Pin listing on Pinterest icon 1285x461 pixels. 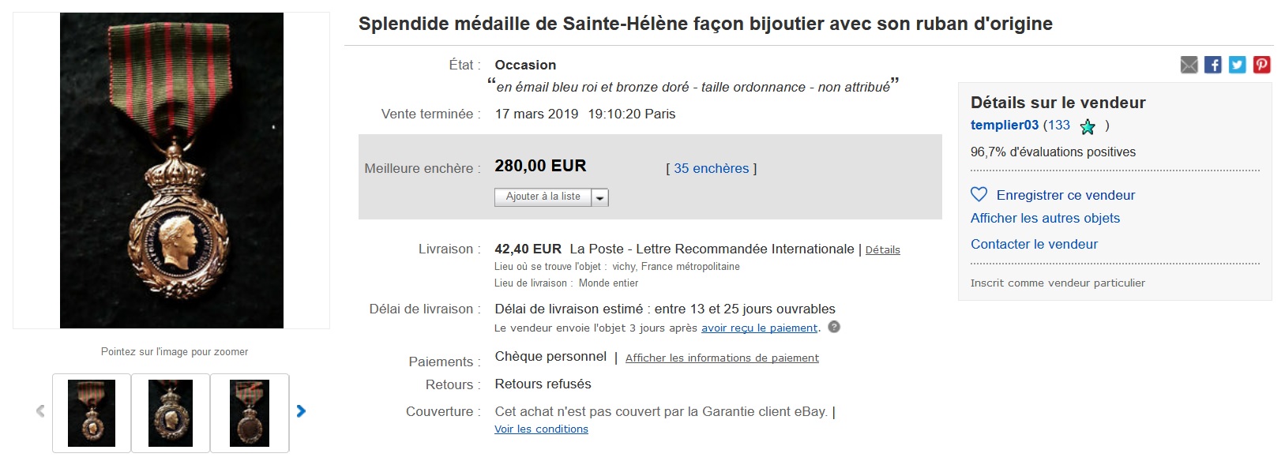[1262, 65]
